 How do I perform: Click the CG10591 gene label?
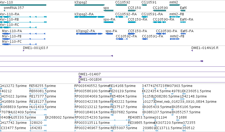click(x=149, y=2)
